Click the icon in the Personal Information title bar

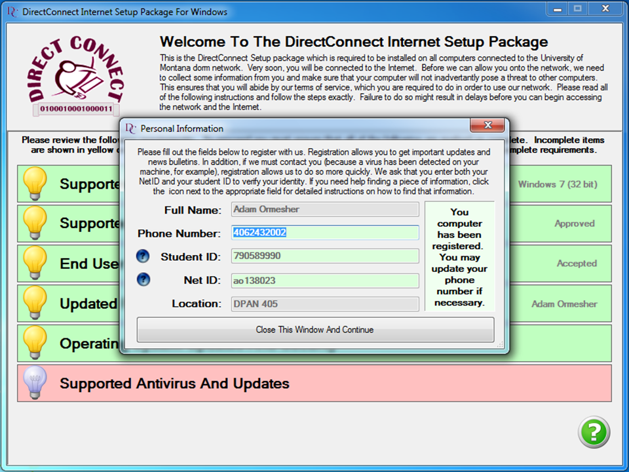(130, 128)
